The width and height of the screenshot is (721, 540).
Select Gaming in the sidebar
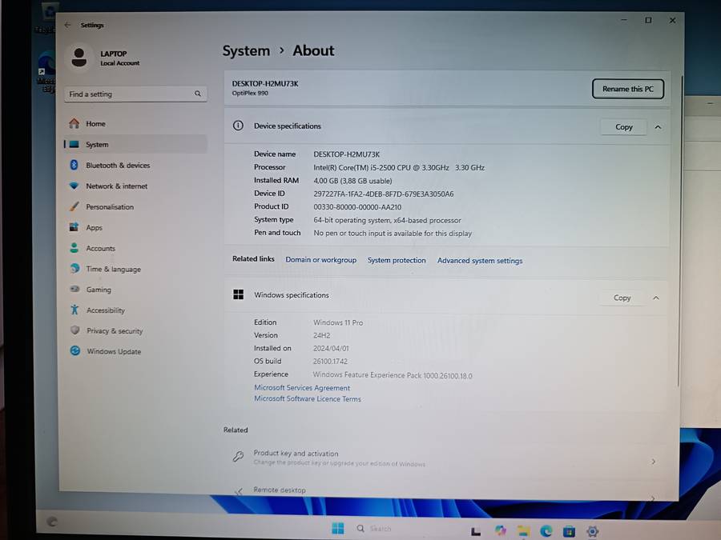click(99, 290)
